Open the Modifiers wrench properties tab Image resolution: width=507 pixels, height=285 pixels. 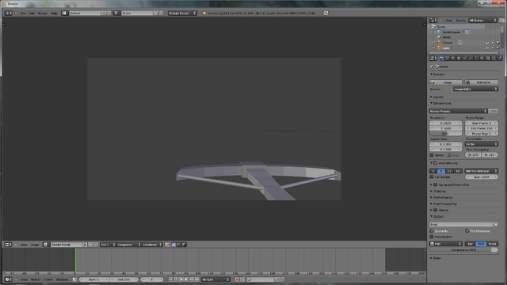tap(471, 58)
